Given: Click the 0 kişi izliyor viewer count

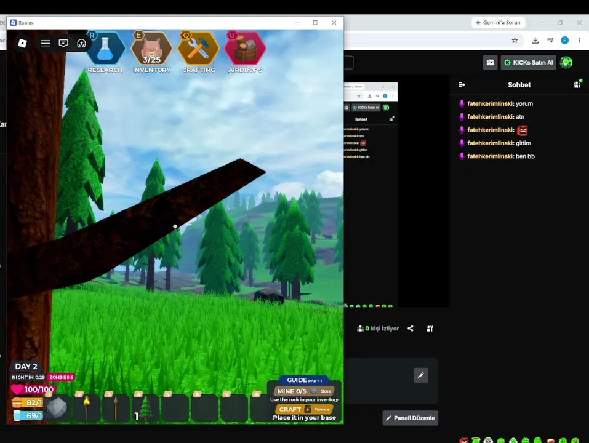Looking at the screenshot, I should click(x=378, y=329).
